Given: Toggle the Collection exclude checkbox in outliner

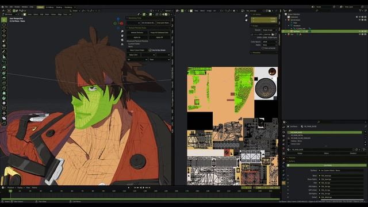Looking at the screenshot, I should [356, 17].
